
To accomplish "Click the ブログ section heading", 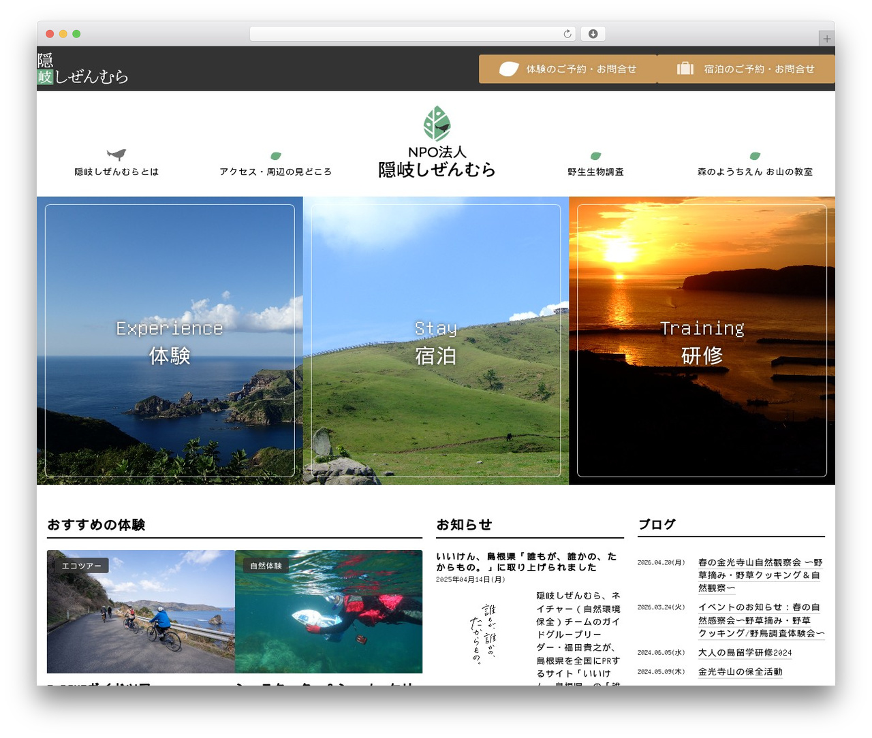I will (657, 524).
